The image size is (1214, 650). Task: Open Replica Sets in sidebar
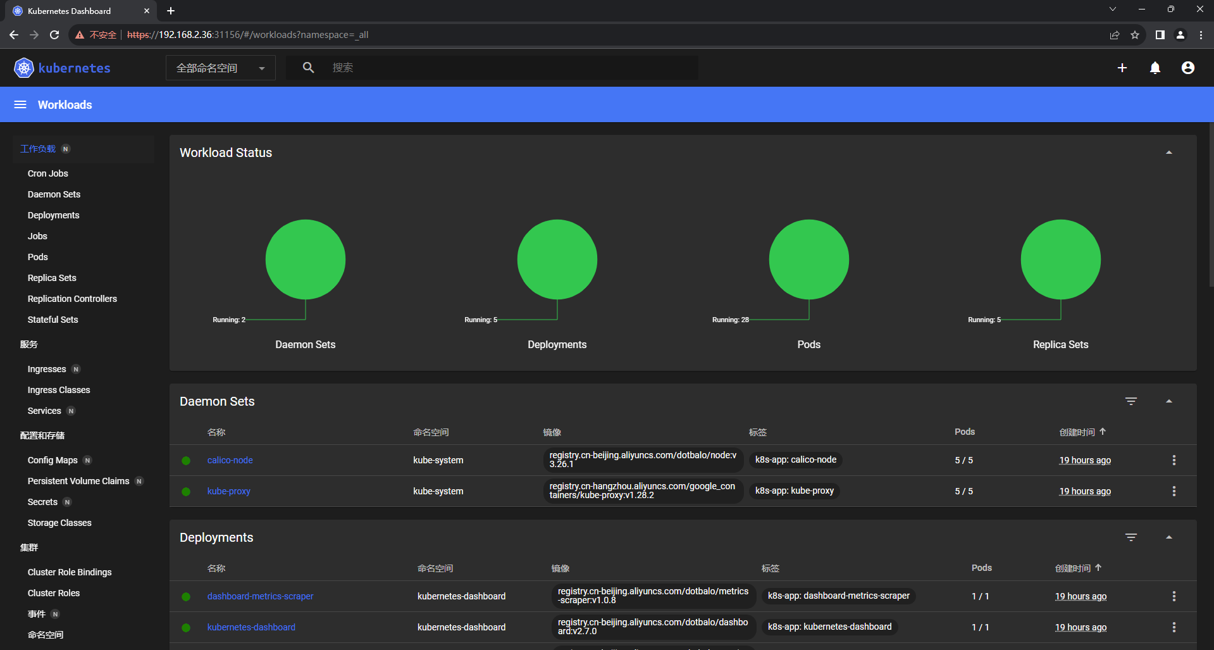52,278
